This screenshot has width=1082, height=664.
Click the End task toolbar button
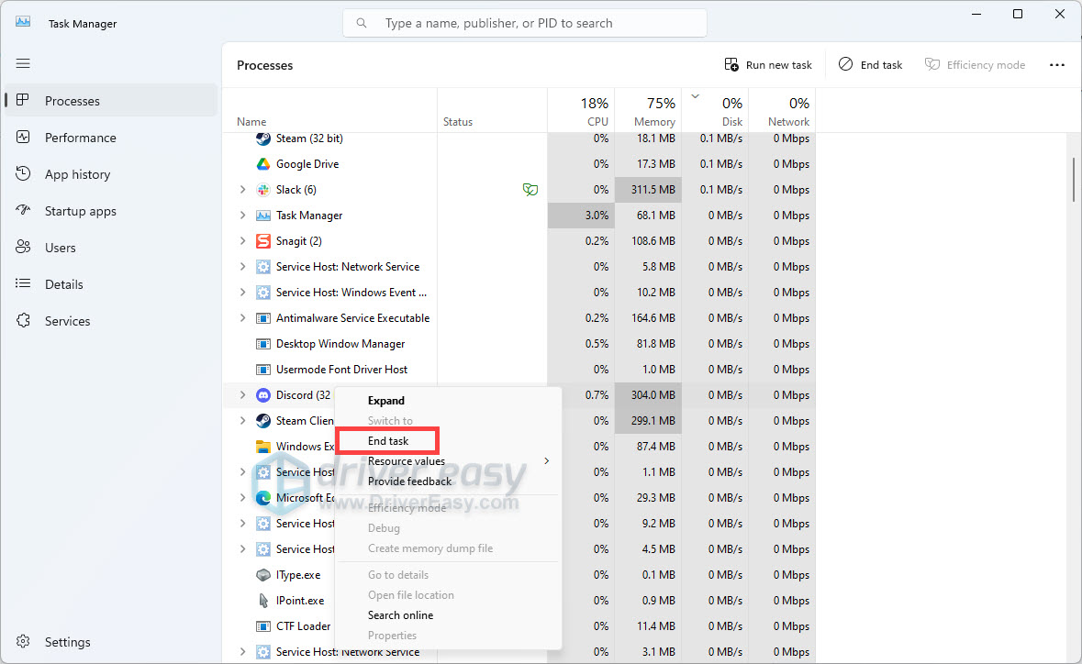point(870,64)
